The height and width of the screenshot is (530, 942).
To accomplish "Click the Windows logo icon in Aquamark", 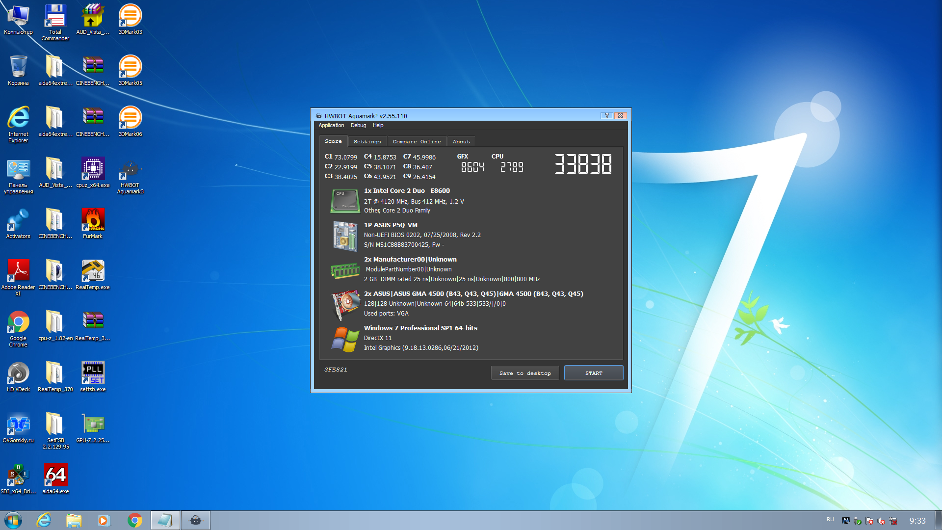I will (345, 339).
